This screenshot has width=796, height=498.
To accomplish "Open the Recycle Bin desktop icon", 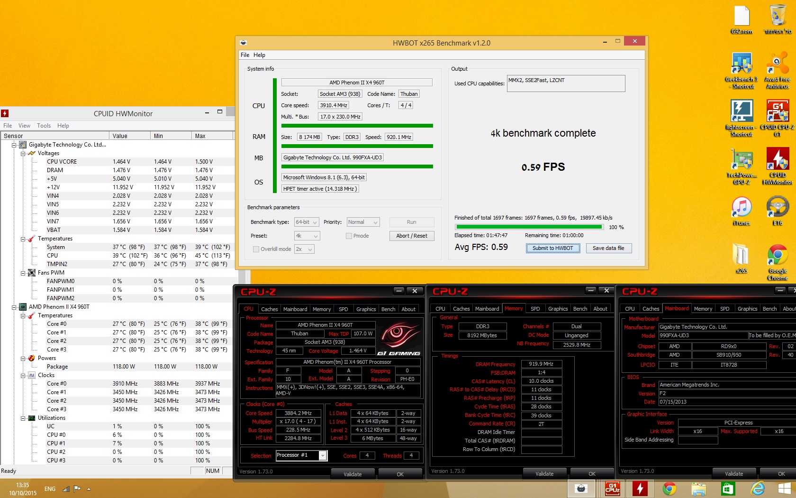I will (x=778, y=20).
